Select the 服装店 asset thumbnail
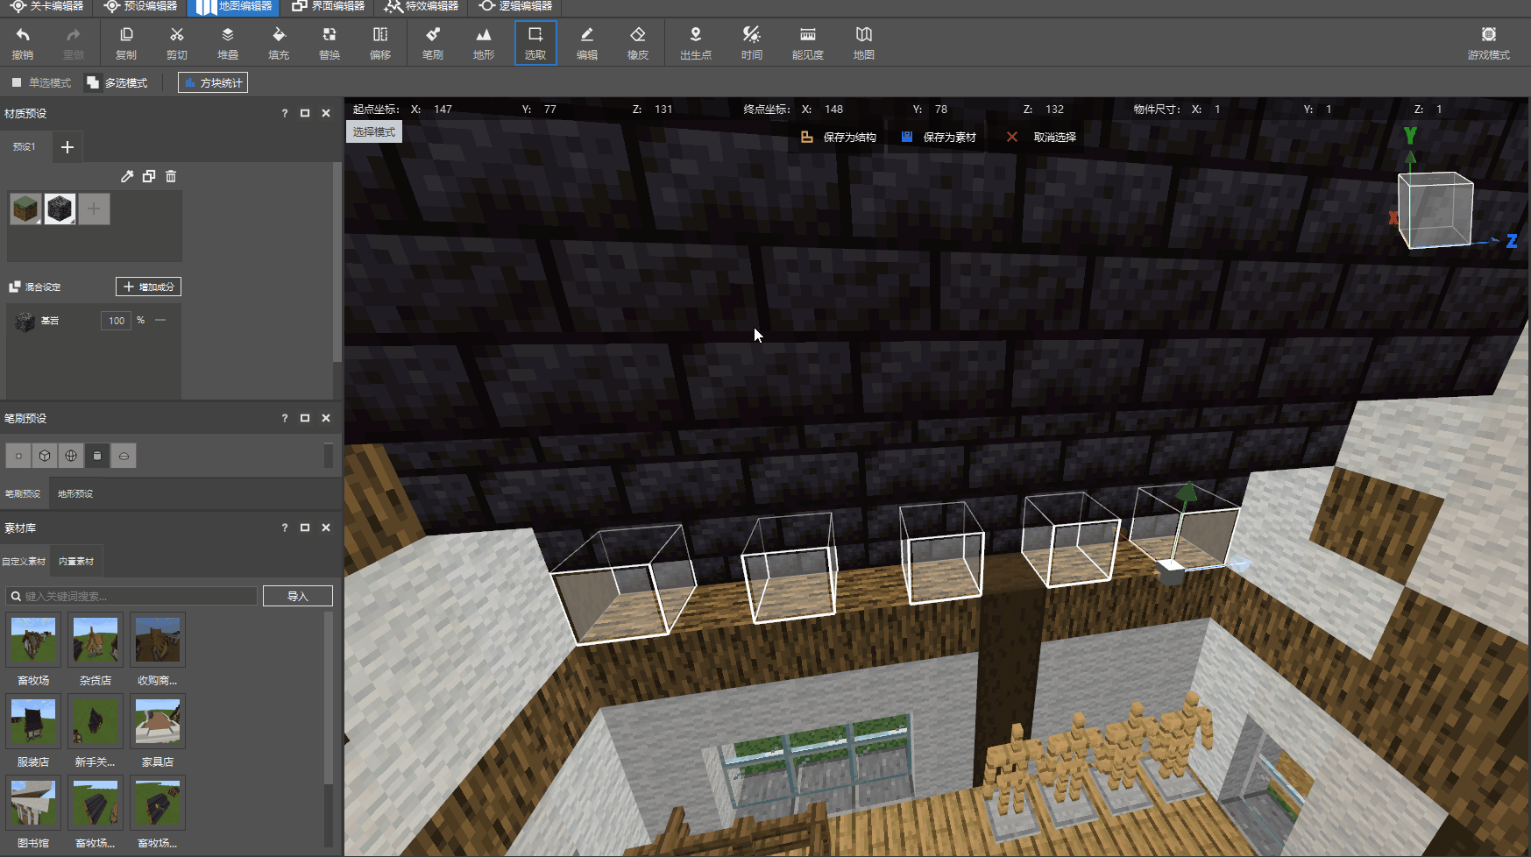This screenshot has width=1531, height=857. tap(33, 722)
